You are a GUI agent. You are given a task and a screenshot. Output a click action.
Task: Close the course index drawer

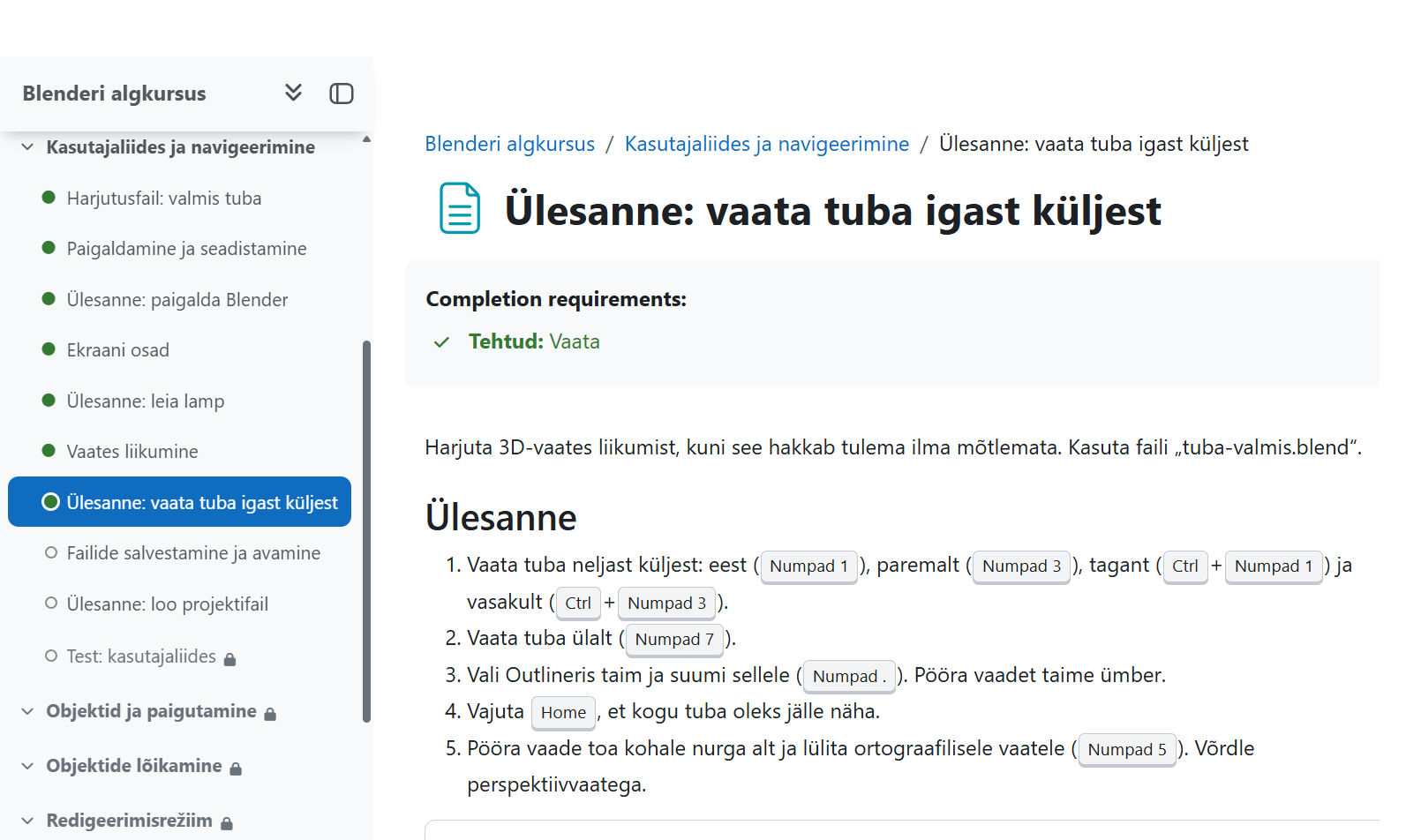click(x=342, y=94)
